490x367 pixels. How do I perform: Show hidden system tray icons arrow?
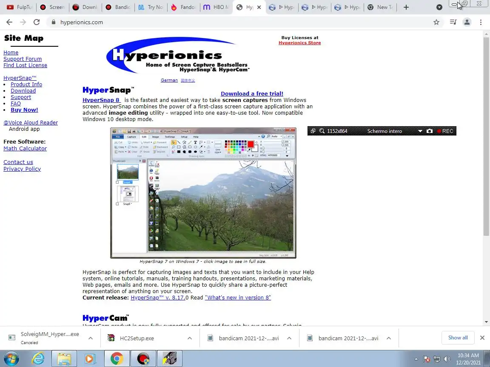416,359
